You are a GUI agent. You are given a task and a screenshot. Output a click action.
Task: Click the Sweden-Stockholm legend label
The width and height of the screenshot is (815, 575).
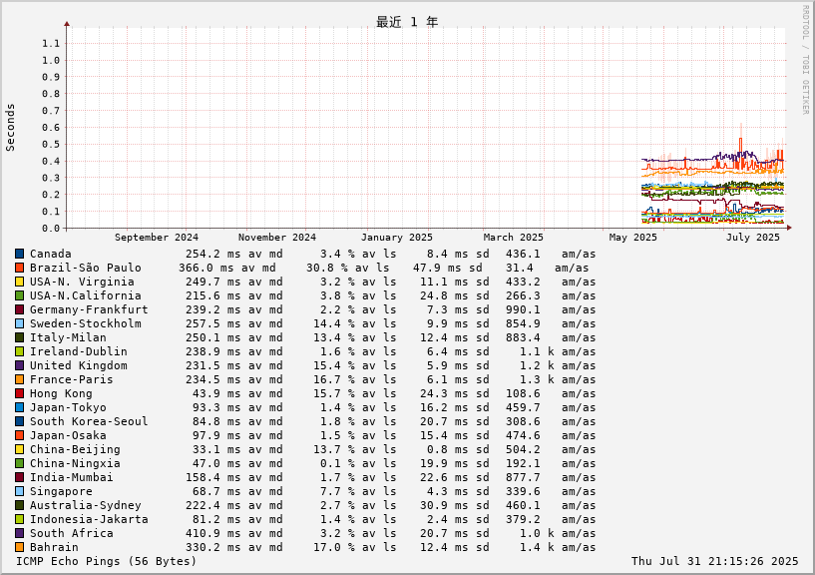[x=85, y=323]
